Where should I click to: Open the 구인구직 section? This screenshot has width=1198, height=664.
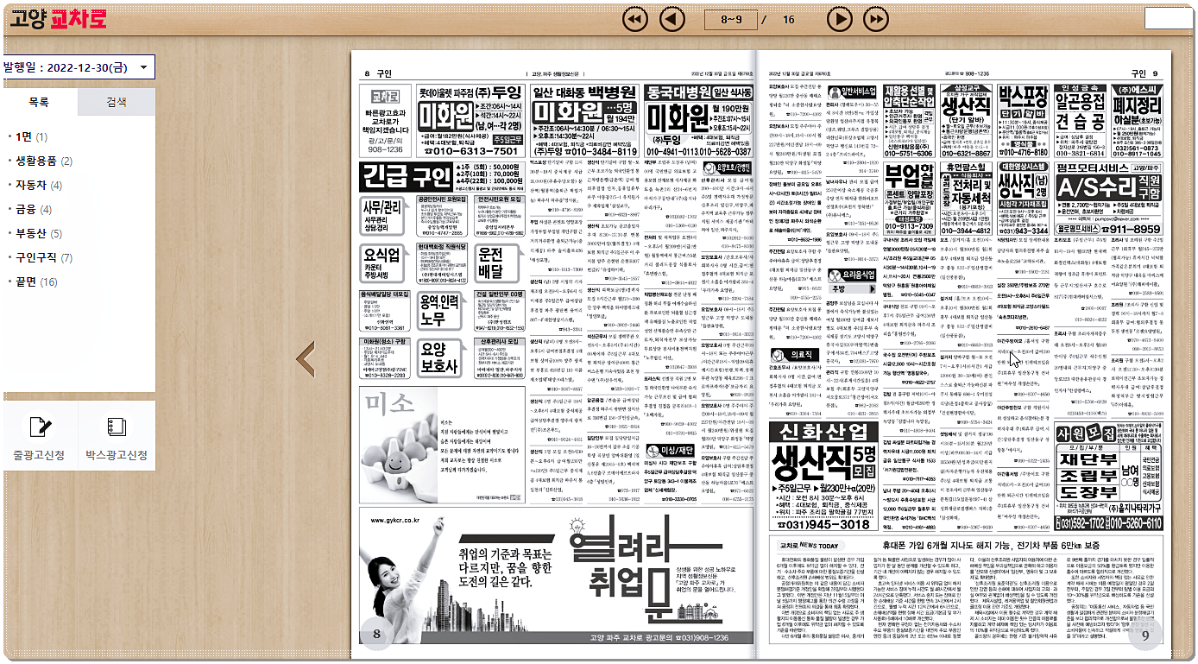pos(43,257)
